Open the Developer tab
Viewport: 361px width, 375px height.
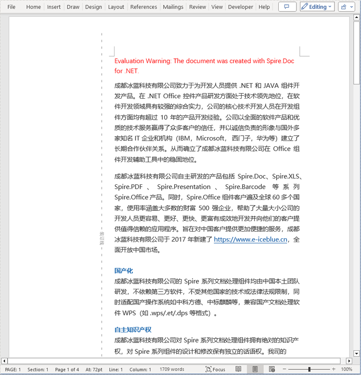[241, 7]
